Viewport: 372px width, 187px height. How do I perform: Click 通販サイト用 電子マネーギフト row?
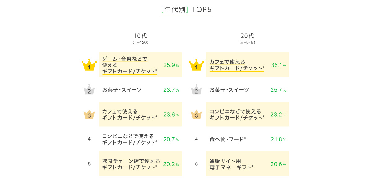pos(231,164)
